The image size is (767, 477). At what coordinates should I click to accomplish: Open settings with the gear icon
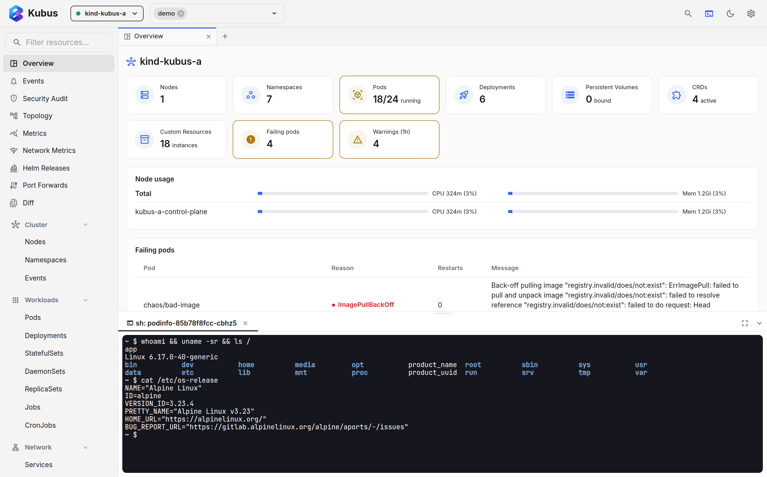tap(751, 13)
